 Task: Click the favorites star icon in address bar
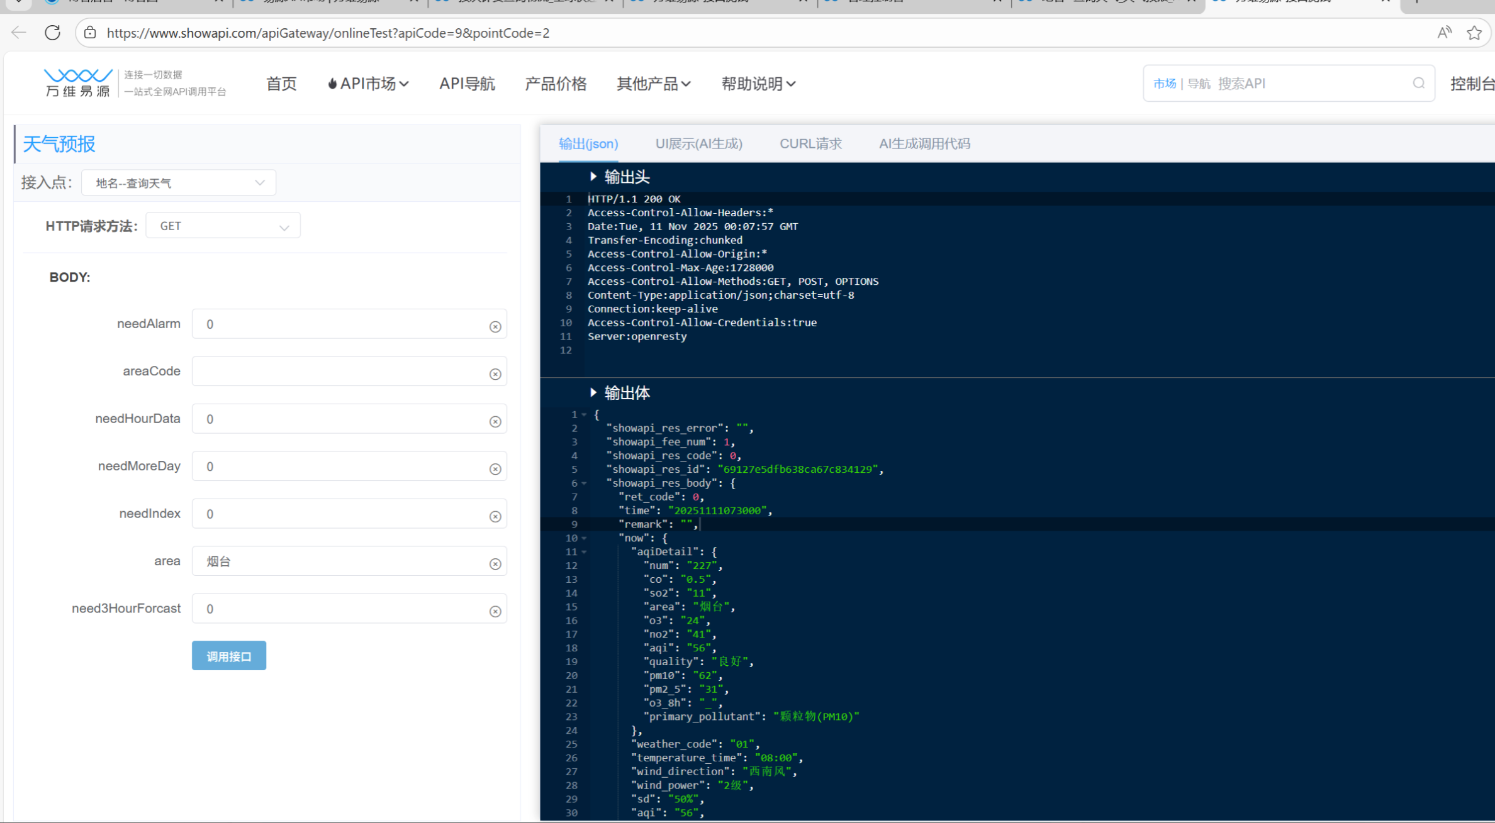(x=1474, y=33)
